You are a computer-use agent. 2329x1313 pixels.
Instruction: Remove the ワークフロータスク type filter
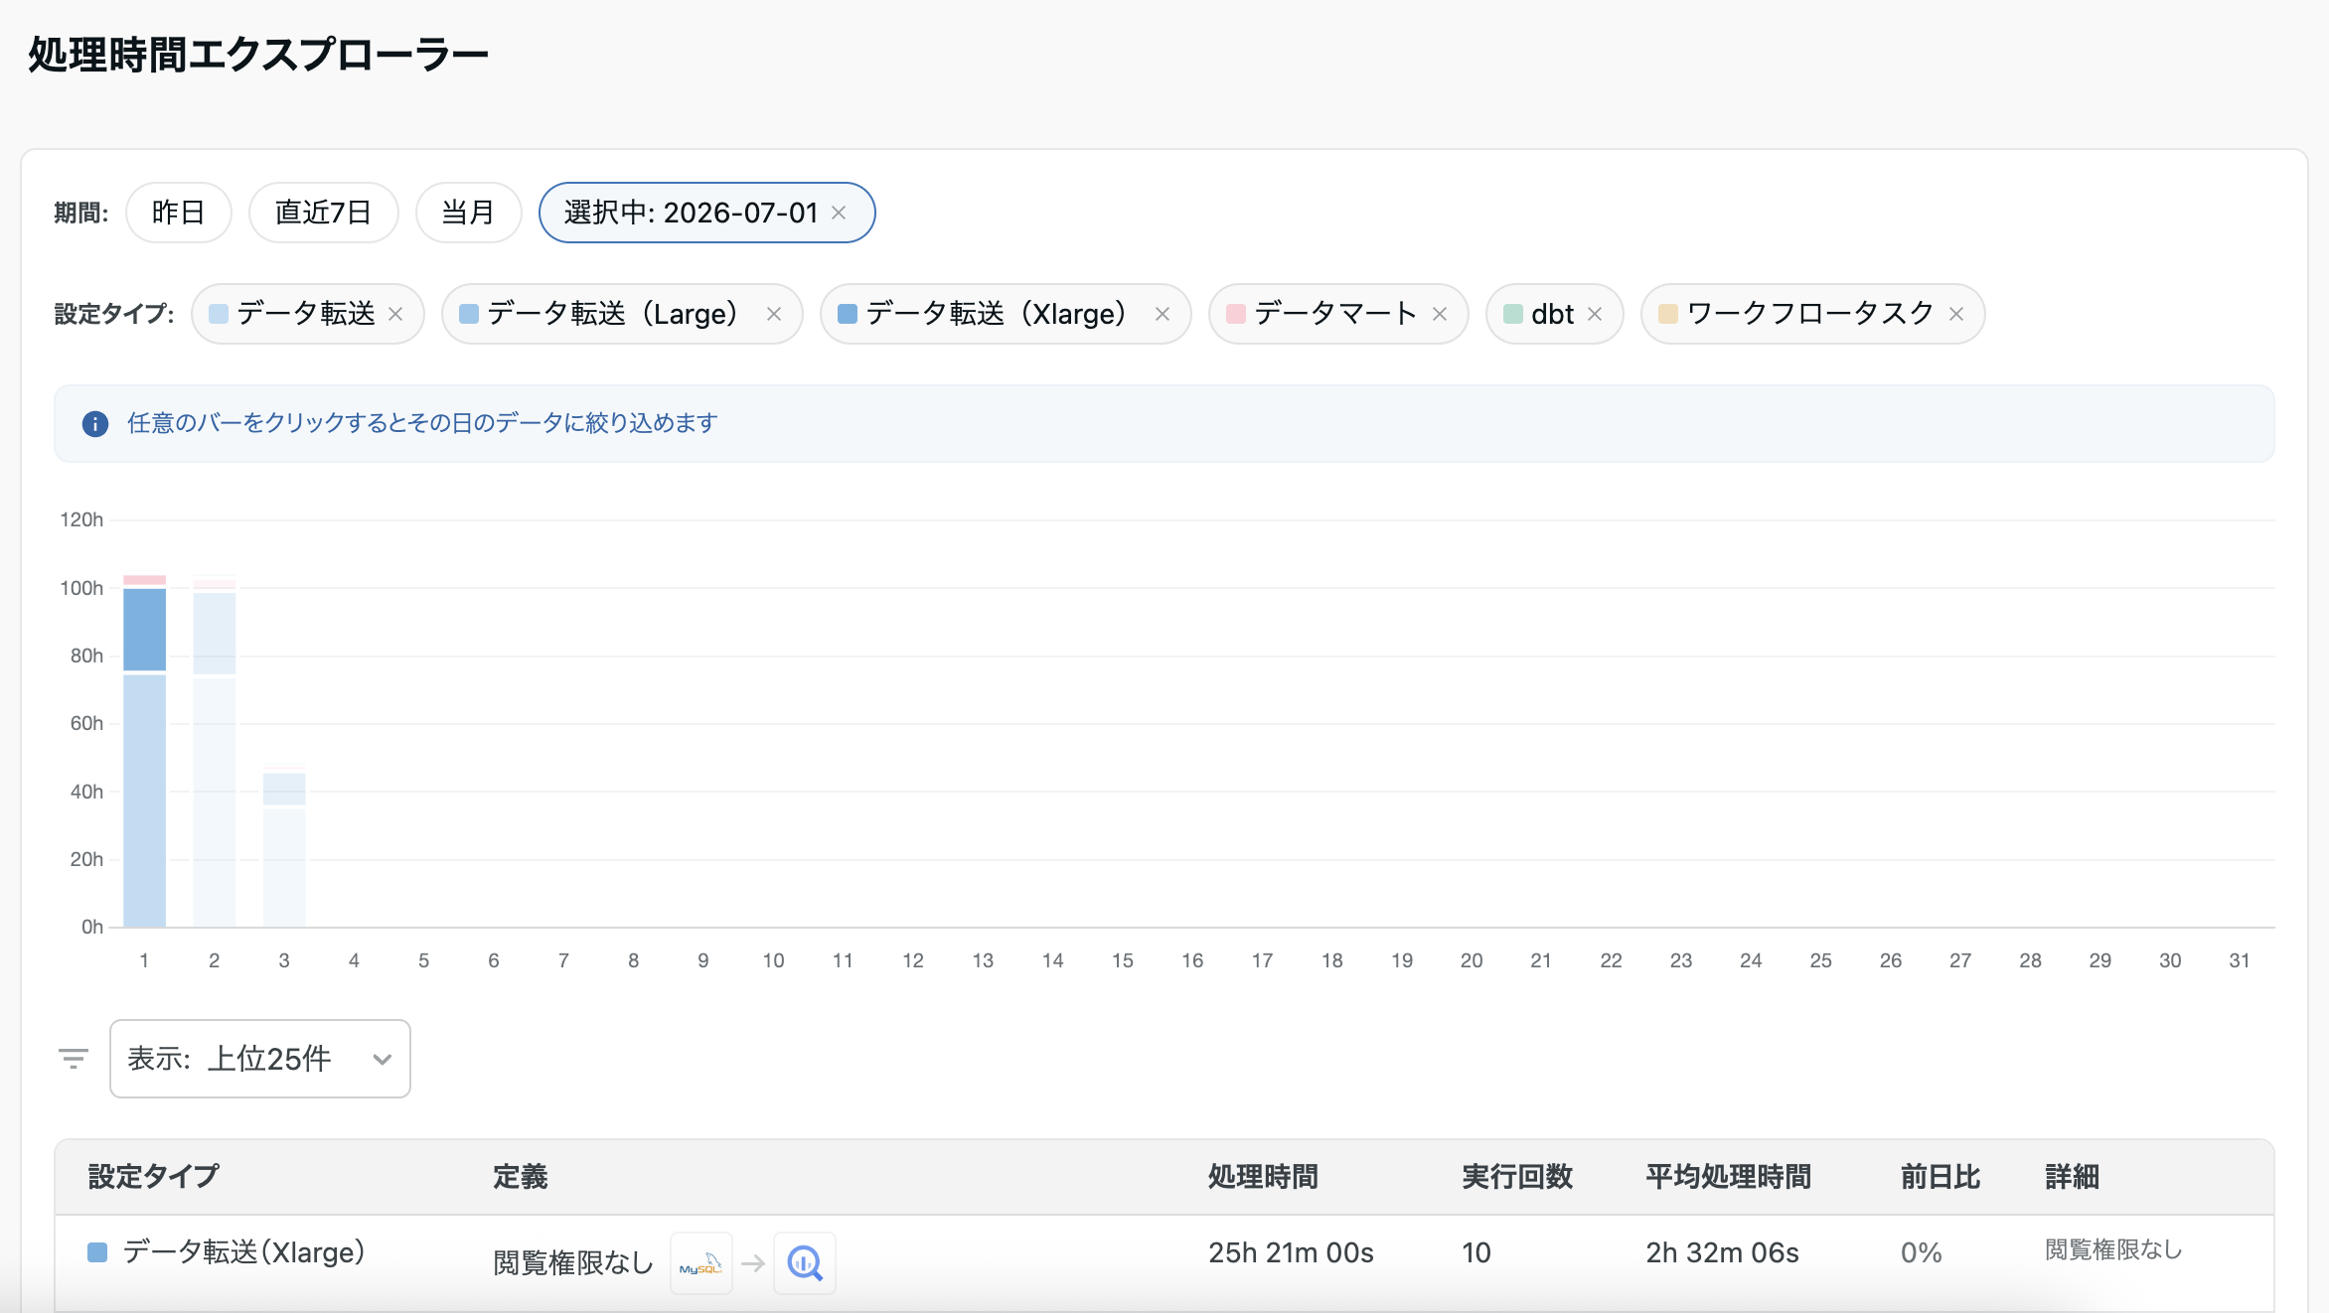coord(1956,314)
